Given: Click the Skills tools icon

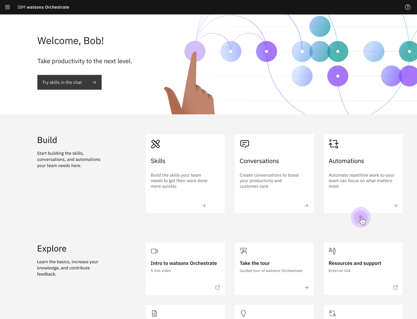Looking at the screenshot, I should tap(156, 144).
